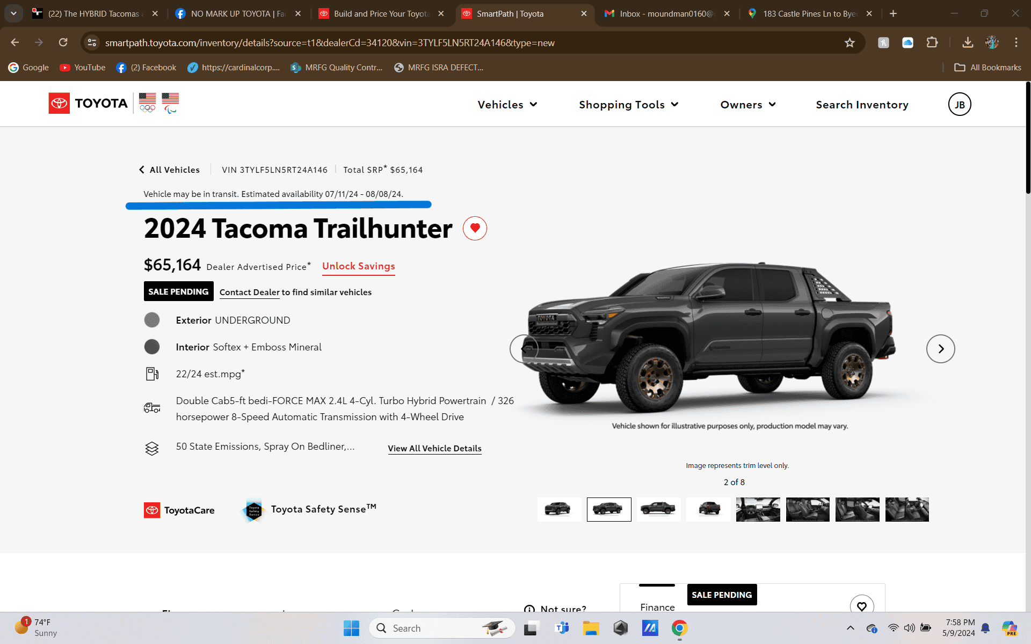Open the Chrome downloads icon
This screenshot has width=1031, height=644.
pyautogui.click(x=968, y=42)
